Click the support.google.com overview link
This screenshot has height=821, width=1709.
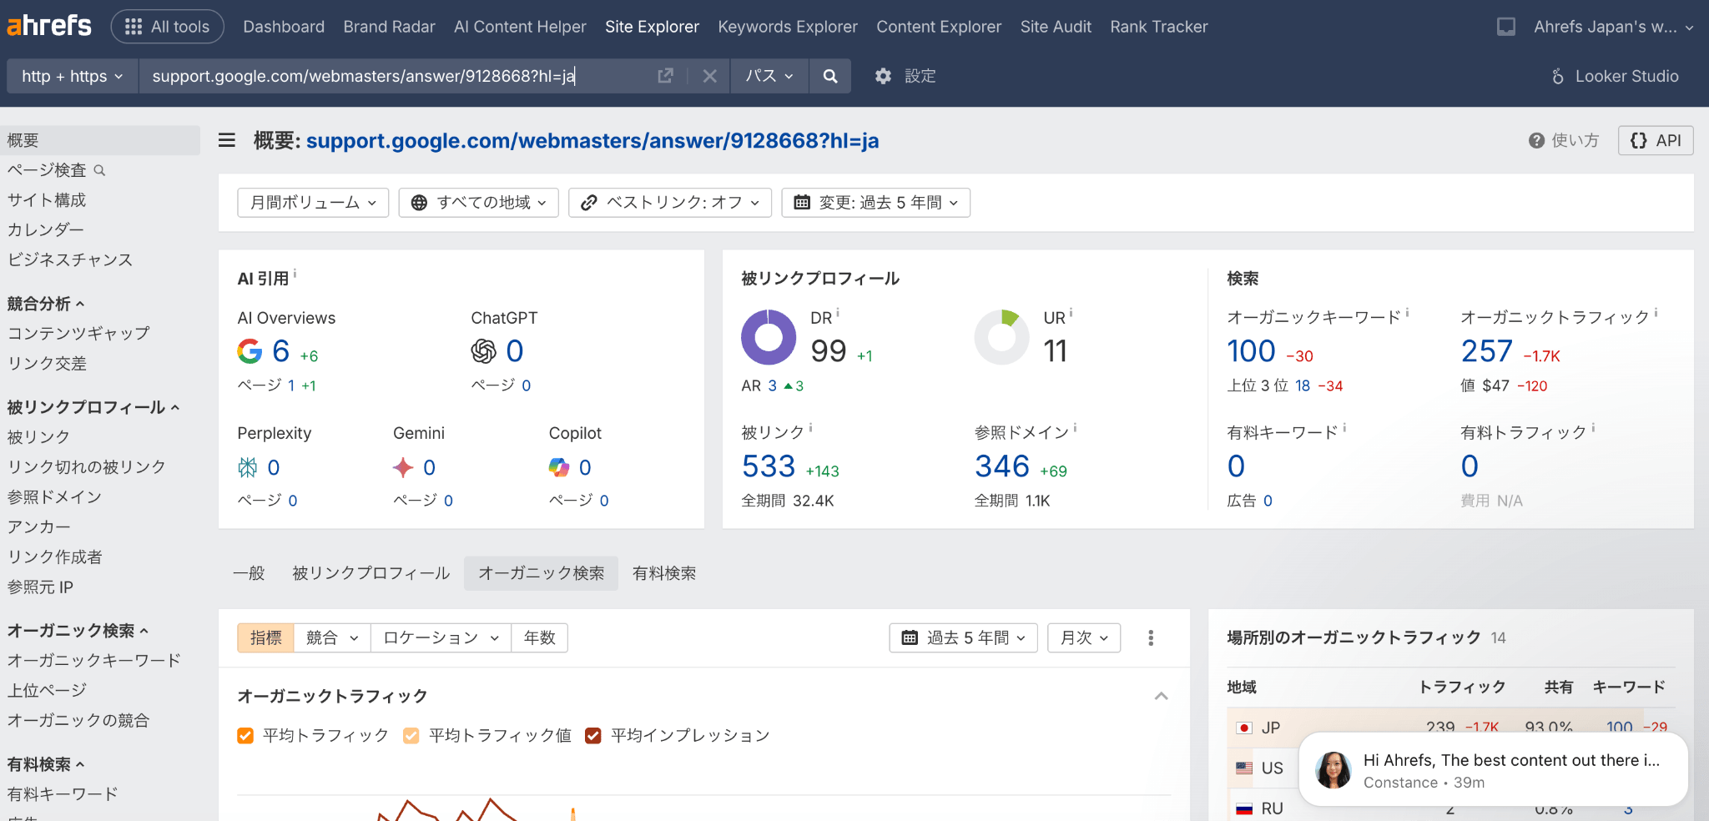[x=592, y=140]
